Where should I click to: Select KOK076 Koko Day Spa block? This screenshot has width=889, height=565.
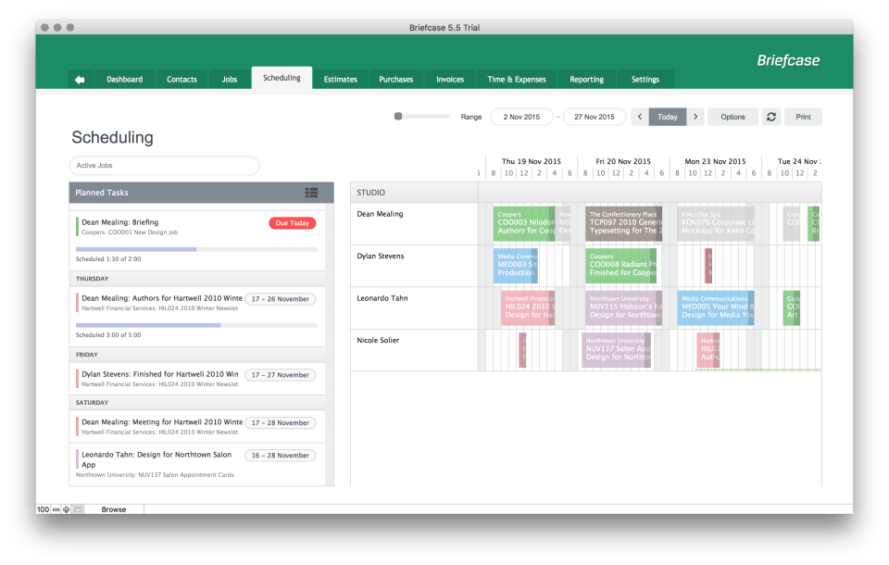(716, 224)
